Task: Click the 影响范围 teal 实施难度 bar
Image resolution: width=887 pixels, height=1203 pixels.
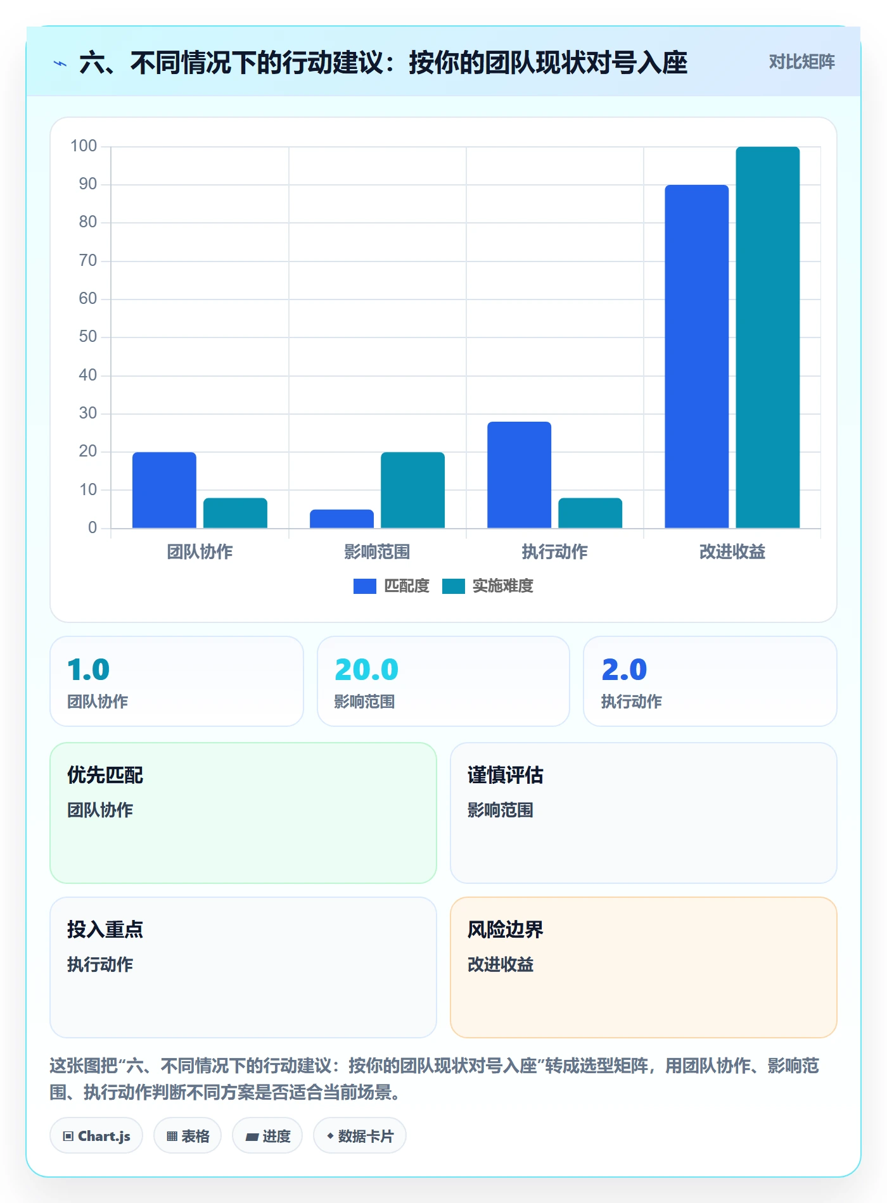Action: click(412, 490)
